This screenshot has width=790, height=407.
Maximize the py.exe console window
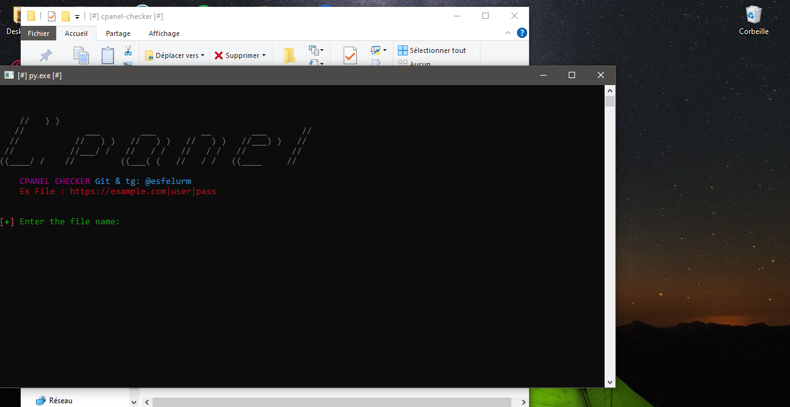(572, 75)
